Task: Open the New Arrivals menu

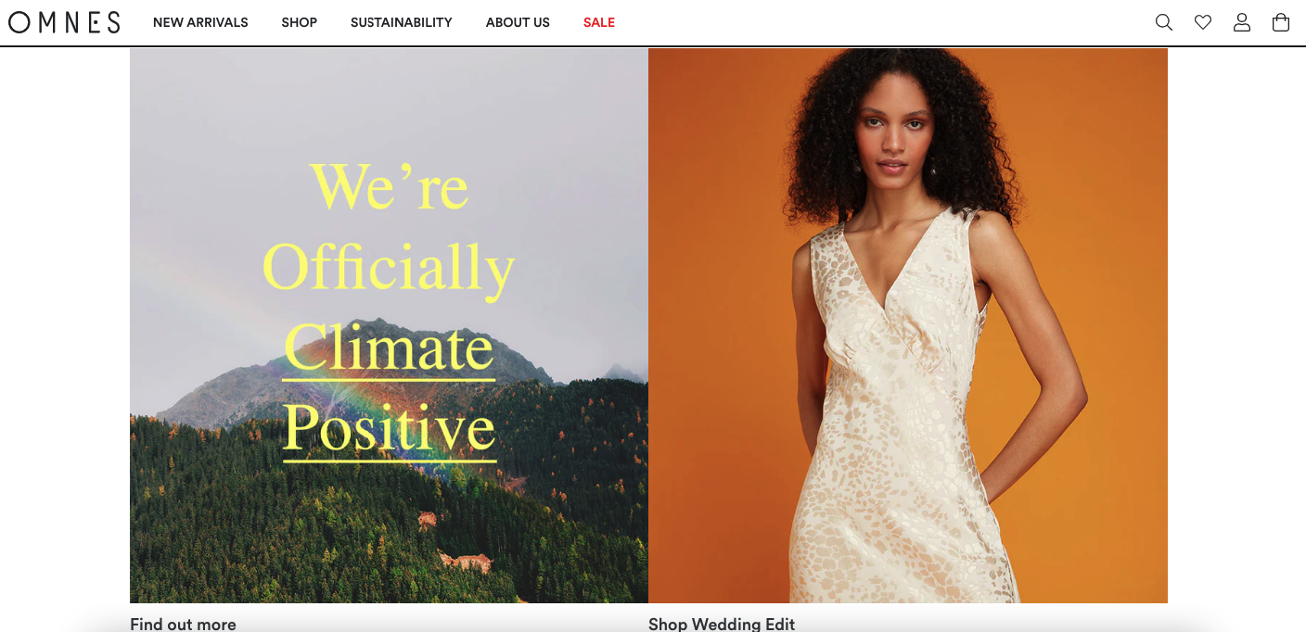Action: (200, 22)
